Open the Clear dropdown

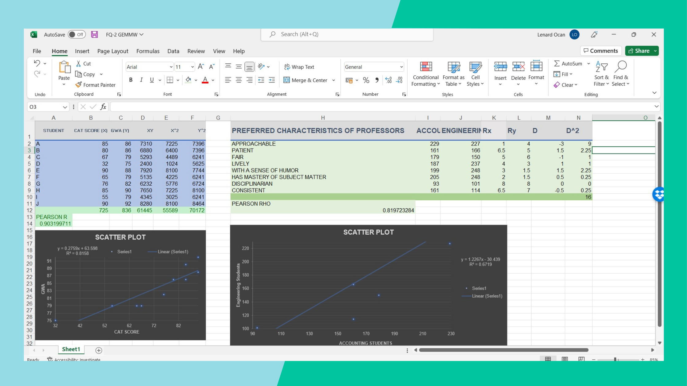[x=566, y=85]
